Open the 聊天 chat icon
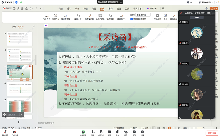220x137 pixels. tap(109, 132)
